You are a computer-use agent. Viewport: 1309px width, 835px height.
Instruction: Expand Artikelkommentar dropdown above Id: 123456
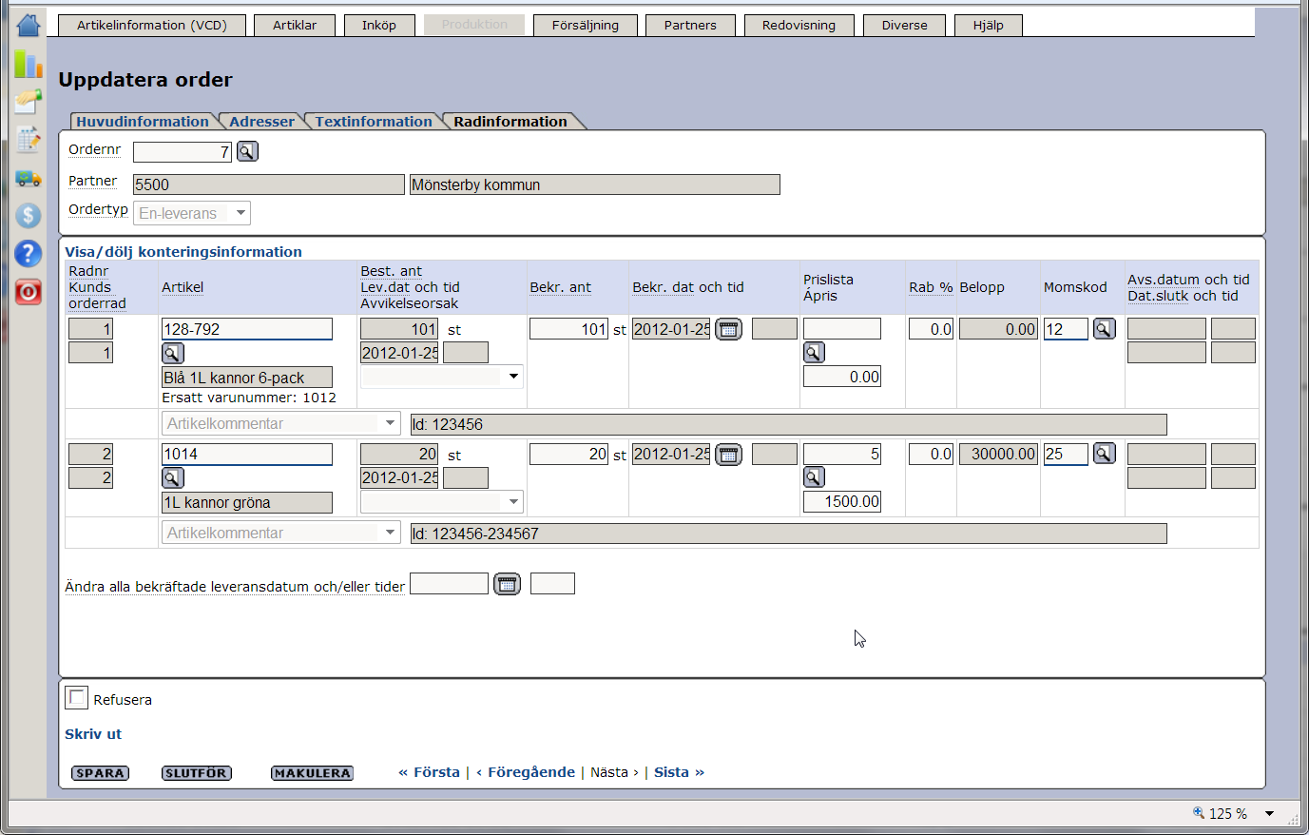[x=281, y=423]
